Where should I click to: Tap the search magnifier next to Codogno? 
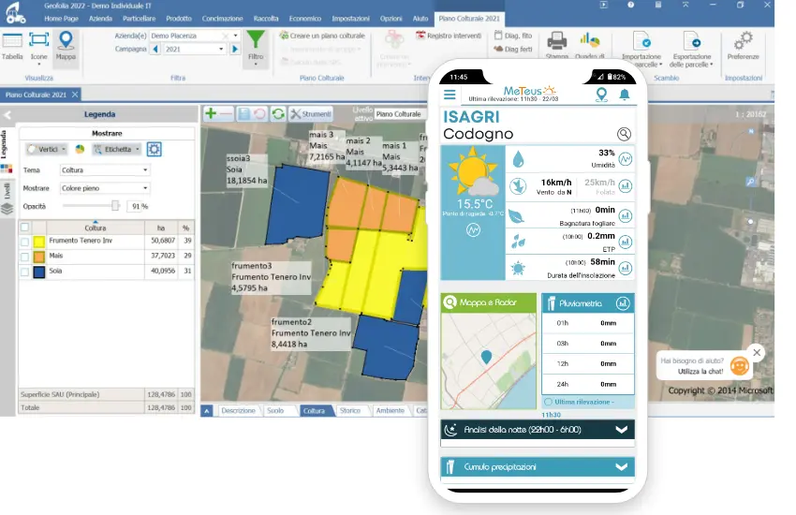(x=624, y=134)
